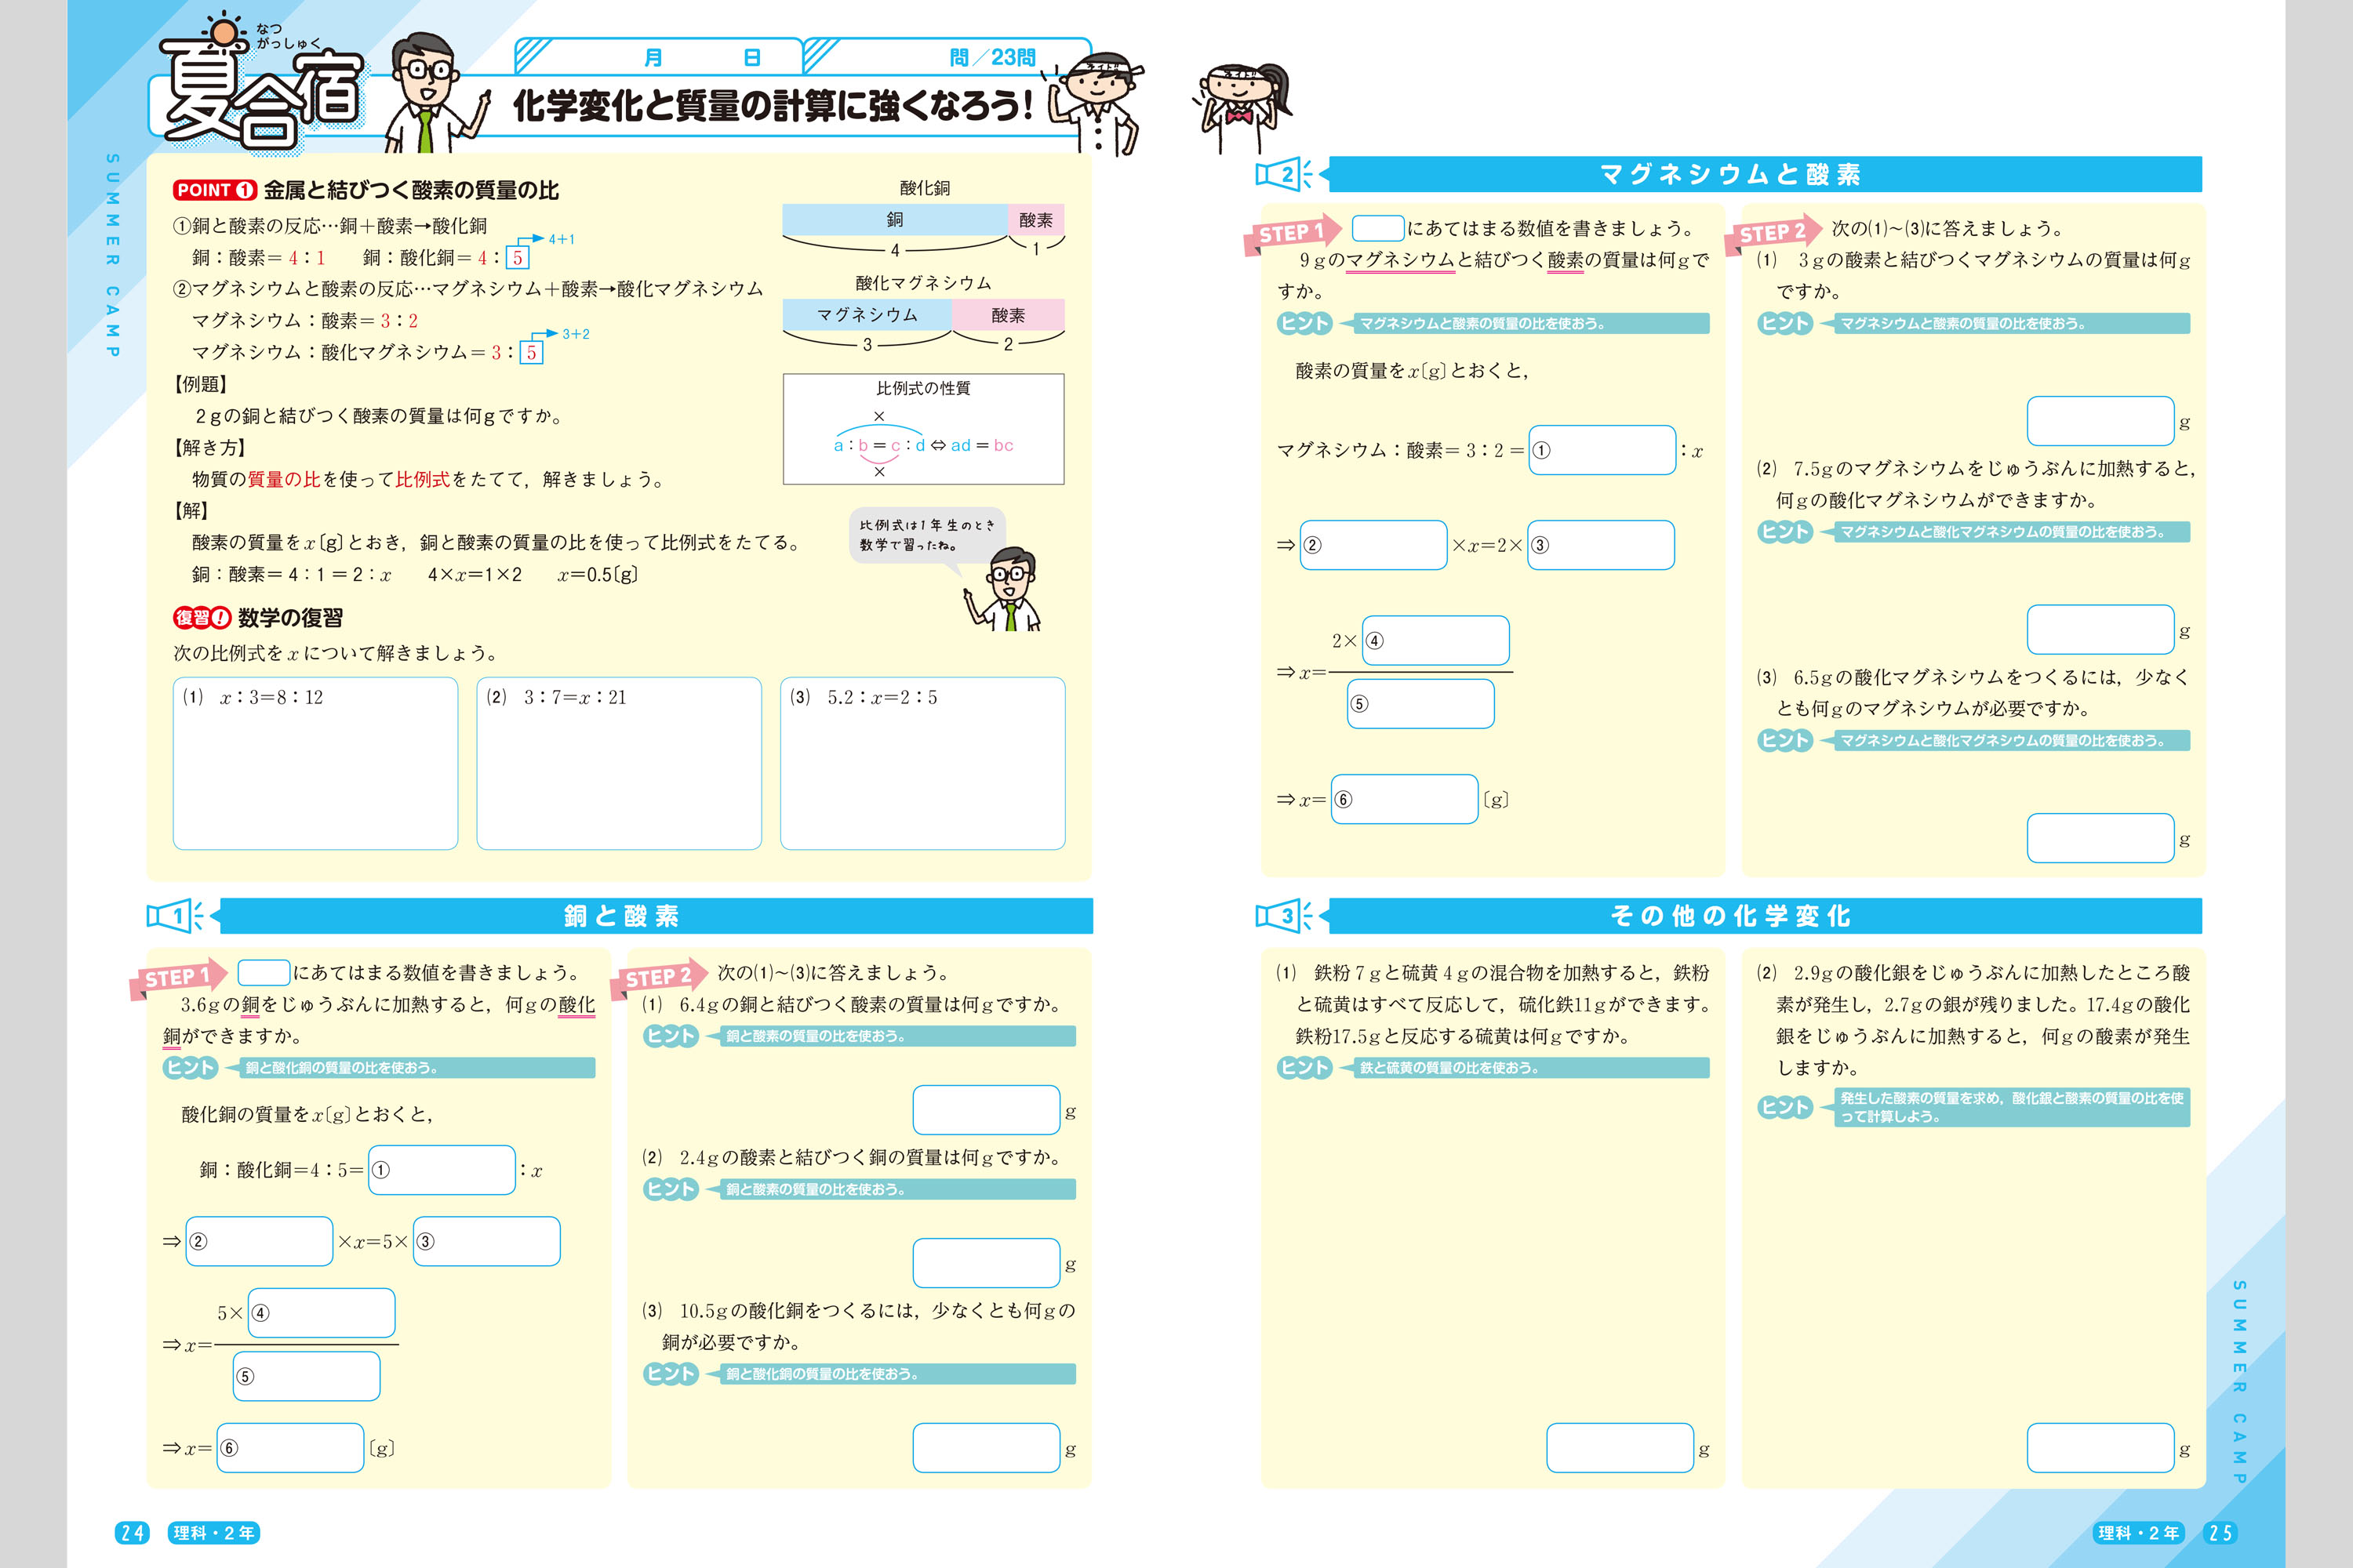This screenshot has width=2353, height=1568.
Task: Click the 銅と酸素 section header bar
Action: 655,915
